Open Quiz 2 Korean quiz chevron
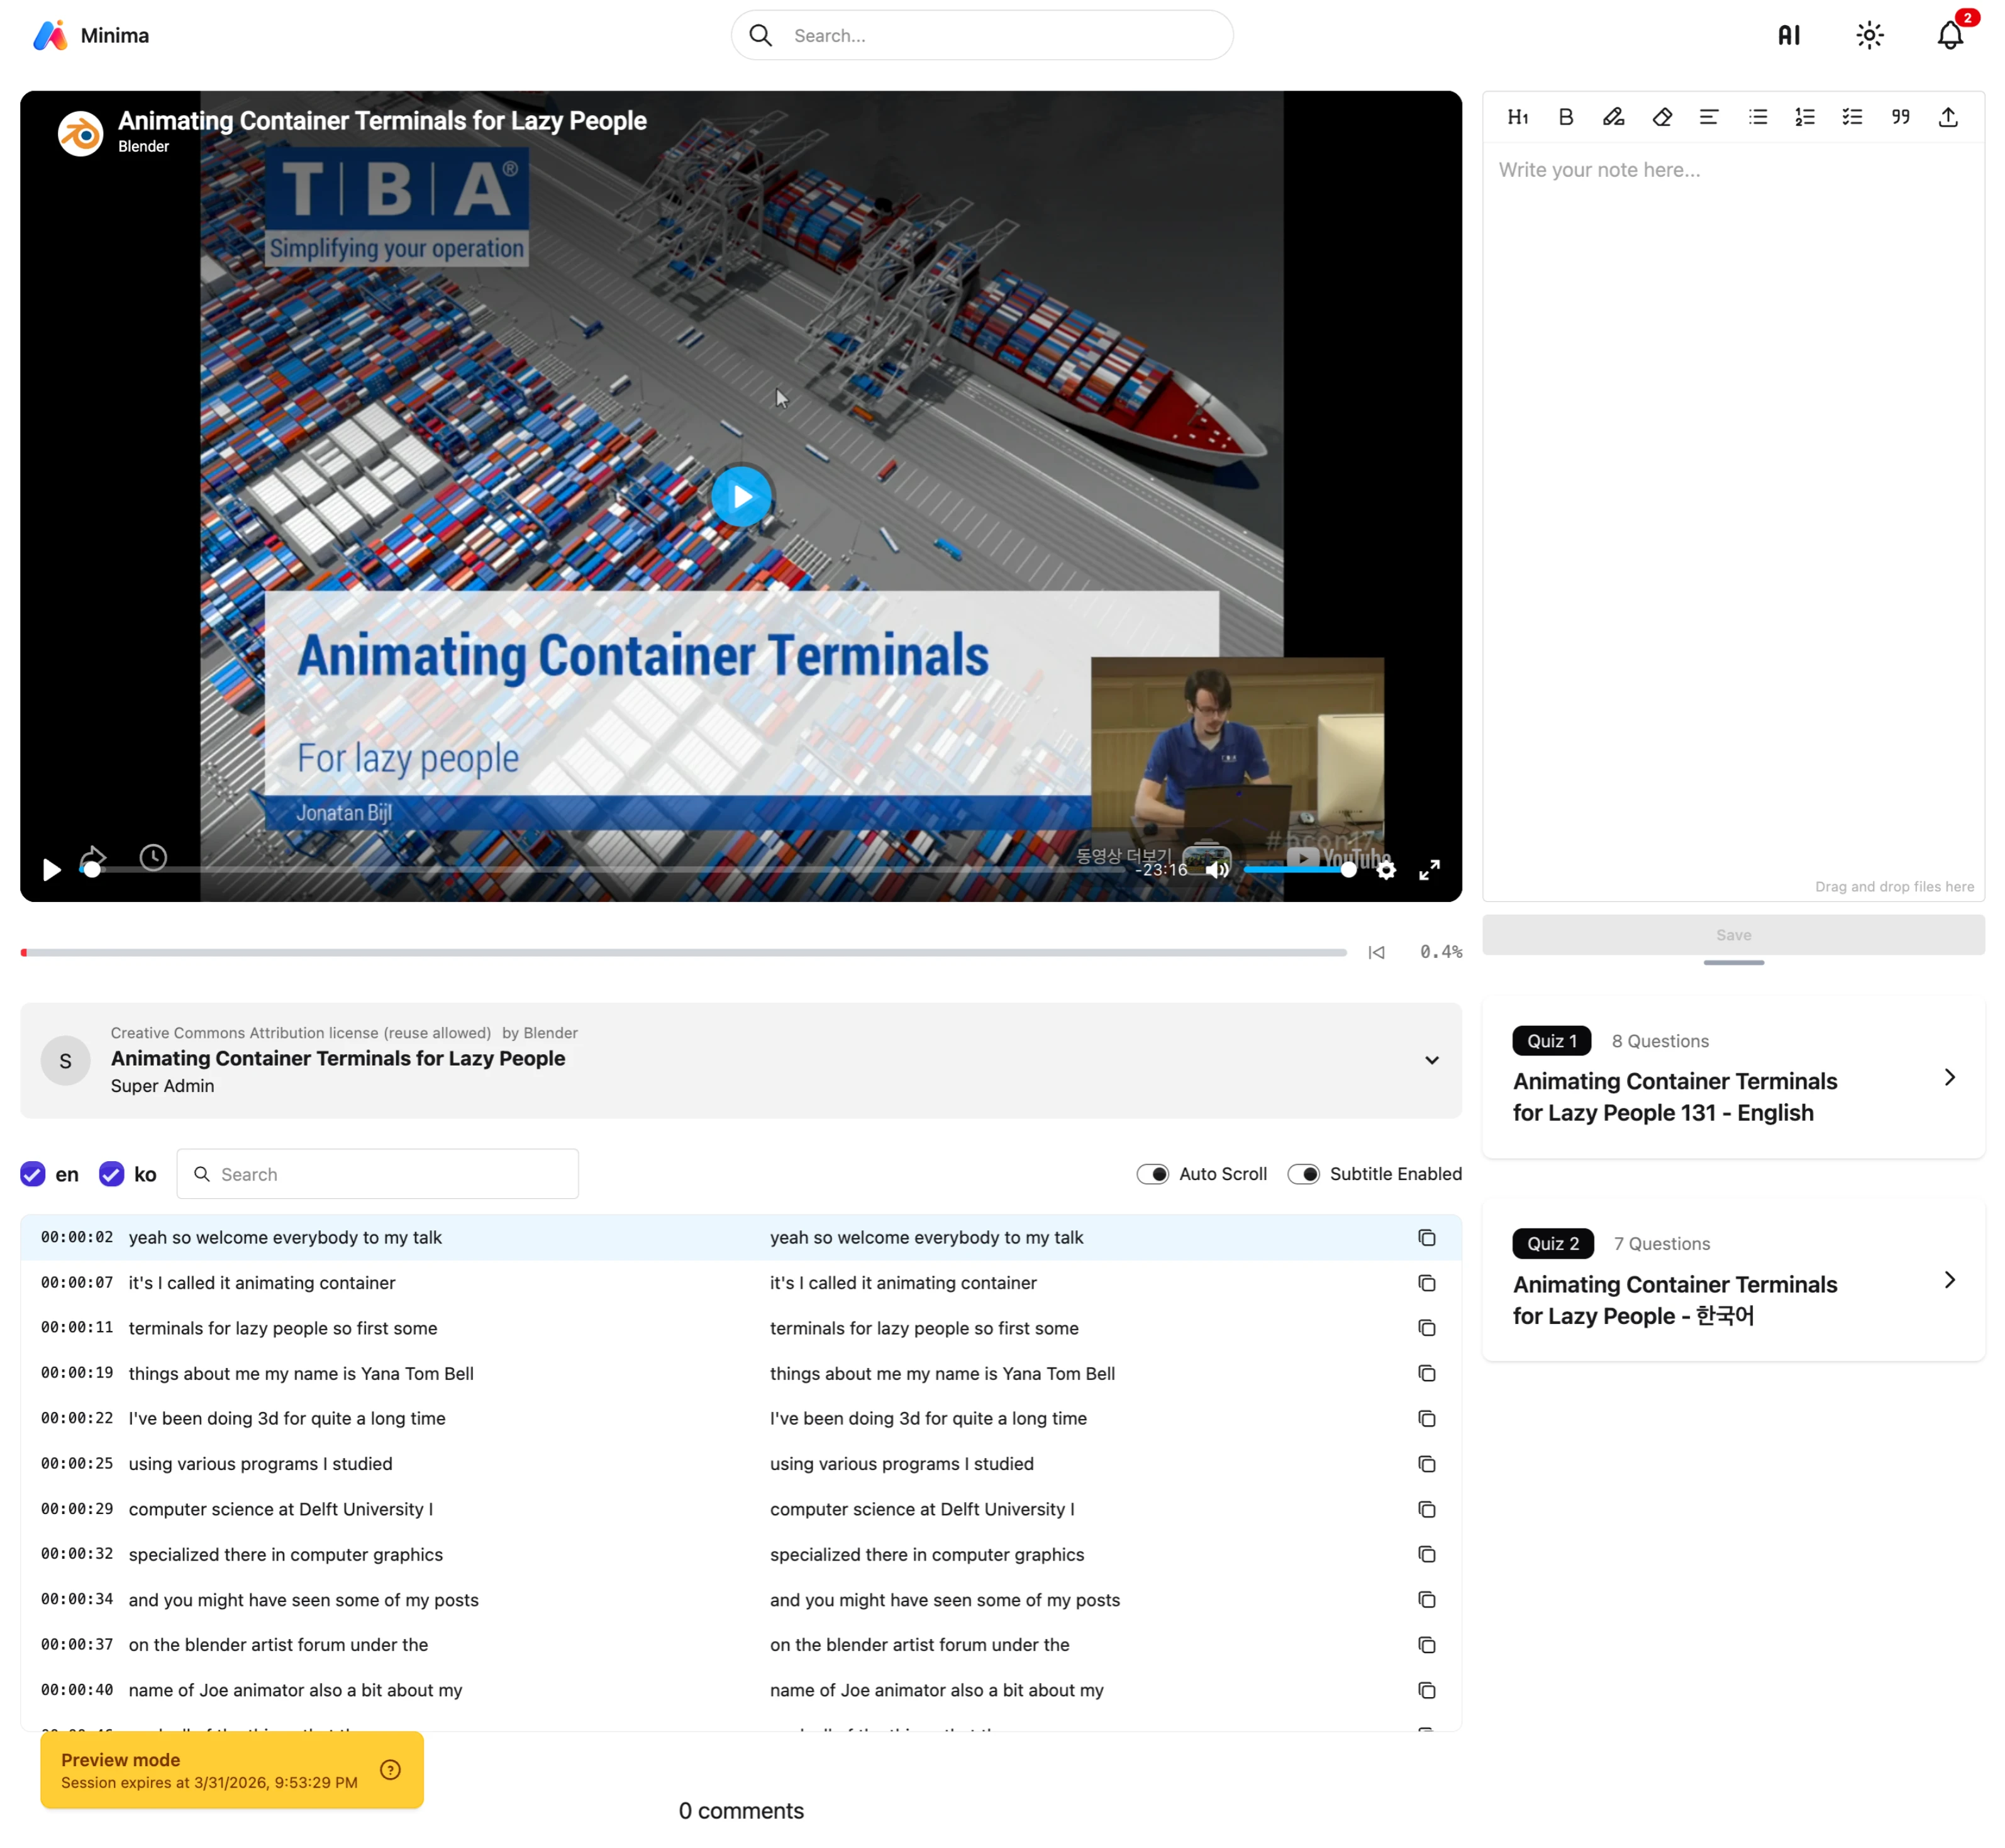Screen dimensions: 2005x1848 click(1949, 1280)
